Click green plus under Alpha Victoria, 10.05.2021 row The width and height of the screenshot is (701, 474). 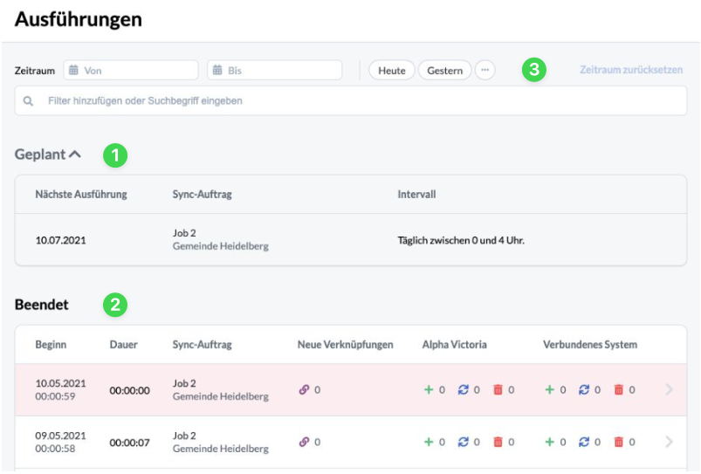tap(429, 390)
